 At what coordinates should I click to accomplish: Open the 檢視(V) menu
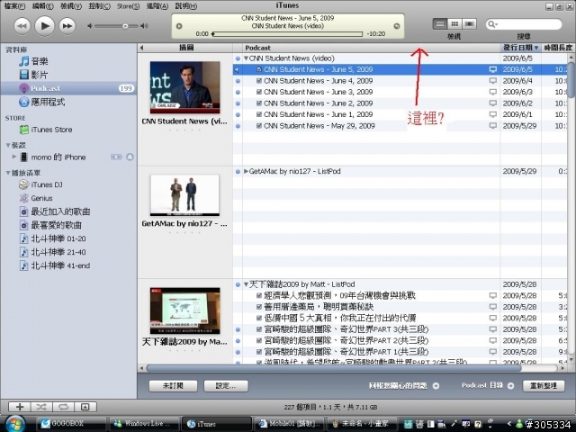pos(71,6)
